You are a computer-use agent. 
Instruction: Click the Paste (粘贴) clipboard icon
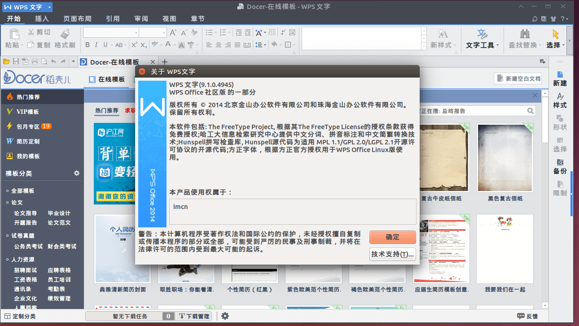(x=14, y=34)
